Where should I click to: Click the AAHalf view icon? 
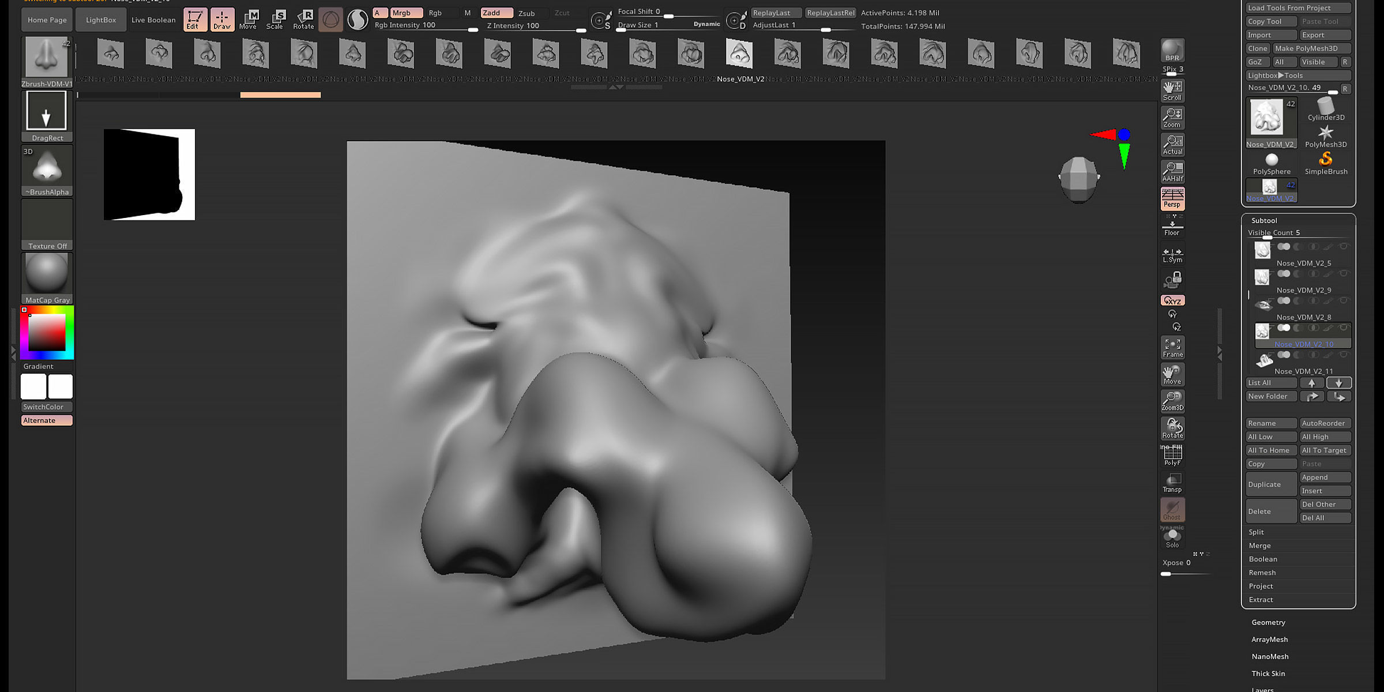tap(1172, 171)
